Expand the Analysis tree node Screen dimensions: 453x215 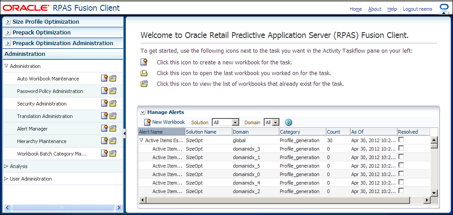click(x=6, y=166)
